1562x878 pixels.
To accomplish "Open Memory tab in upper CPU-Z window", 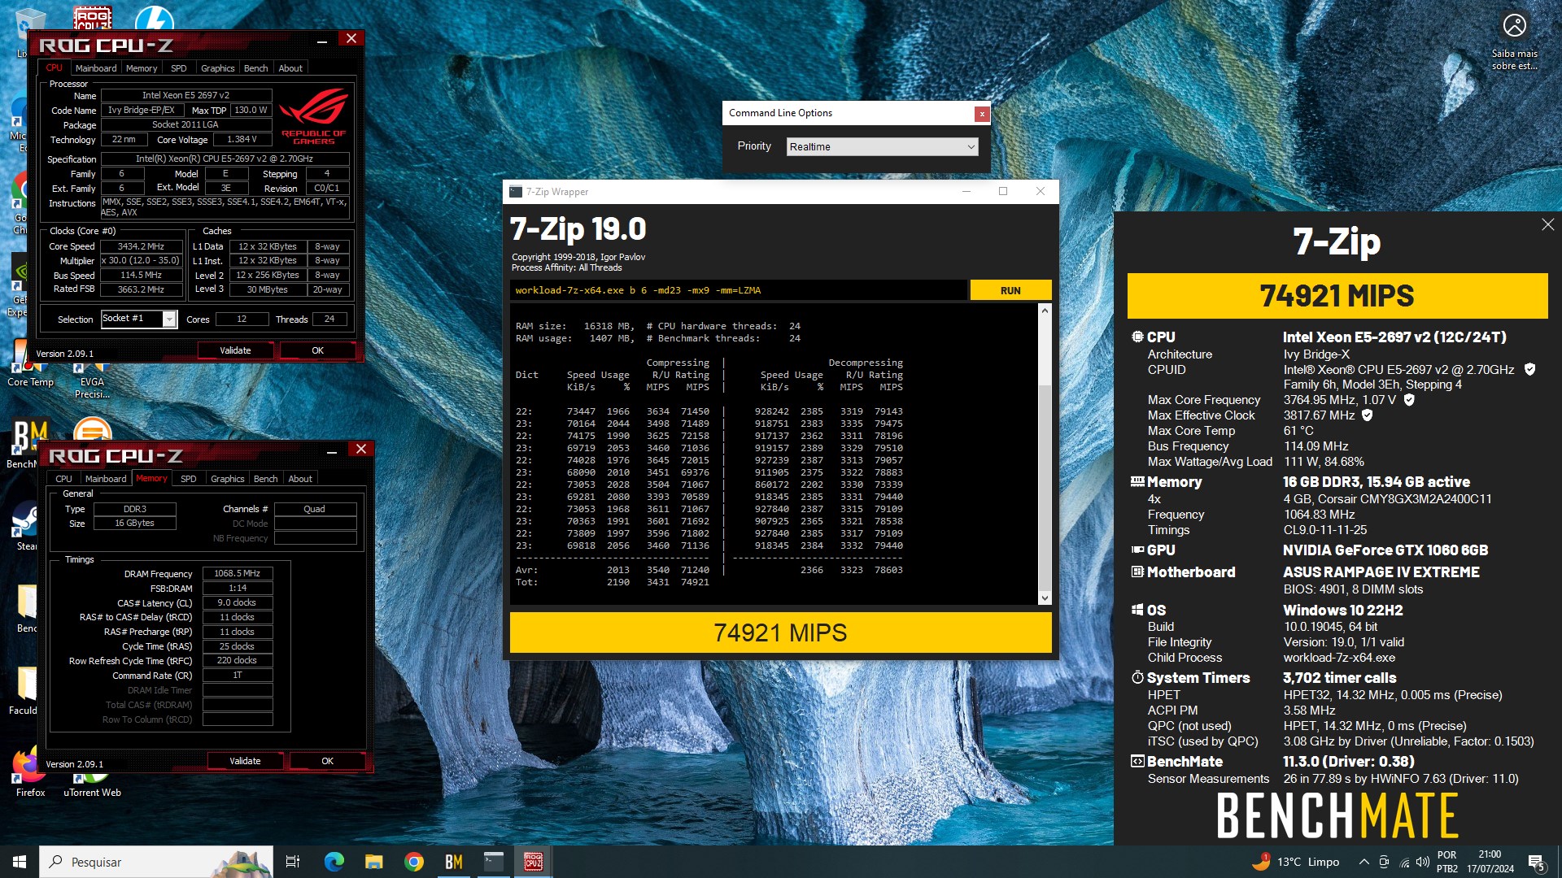I will coord(142,68).
